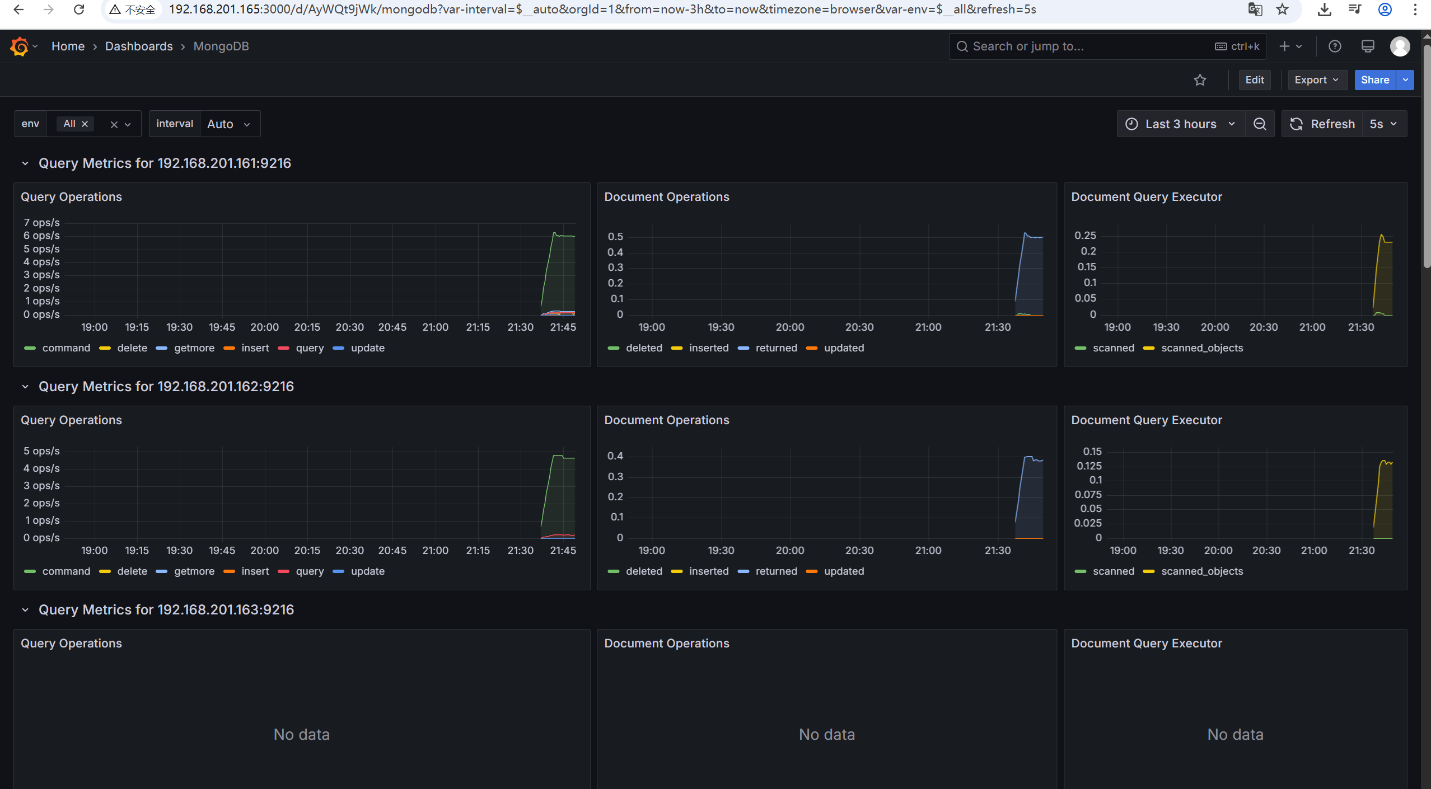Reload the page with browser refresh icon

point(79,10)
